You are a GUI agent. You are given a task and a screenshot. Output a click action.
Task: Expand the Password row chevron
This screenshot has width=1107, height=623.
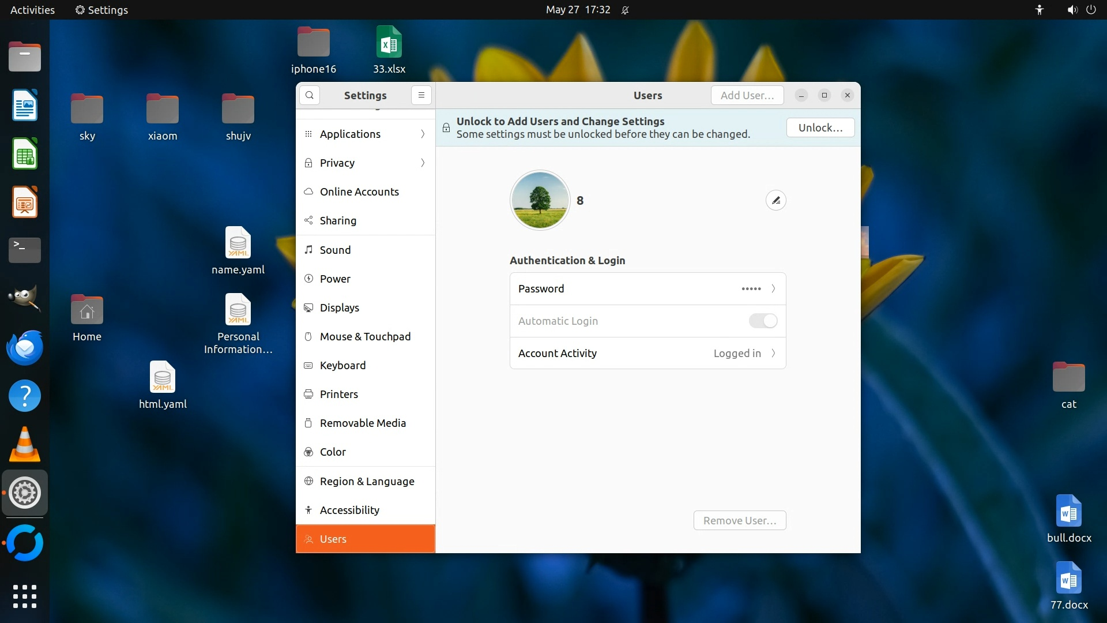tap(773, 288)
